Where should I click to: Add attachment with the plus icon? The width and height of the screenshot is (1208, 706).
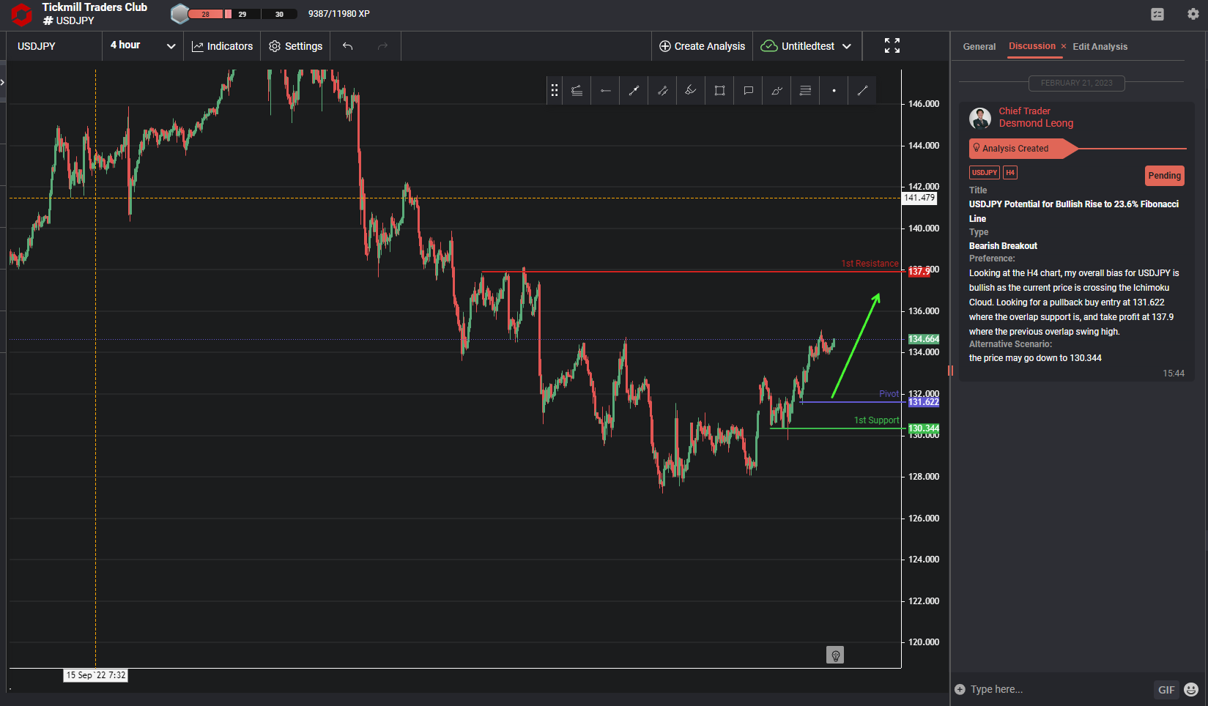(x=960, y=689)
